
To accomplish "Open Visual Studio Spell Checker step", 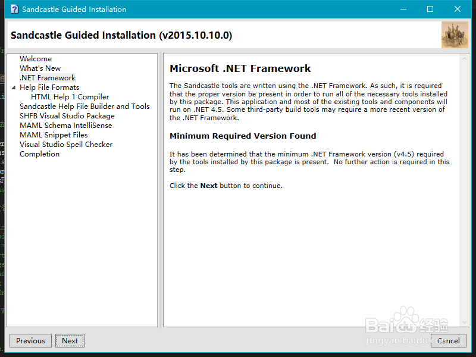I will click(66, 145).
